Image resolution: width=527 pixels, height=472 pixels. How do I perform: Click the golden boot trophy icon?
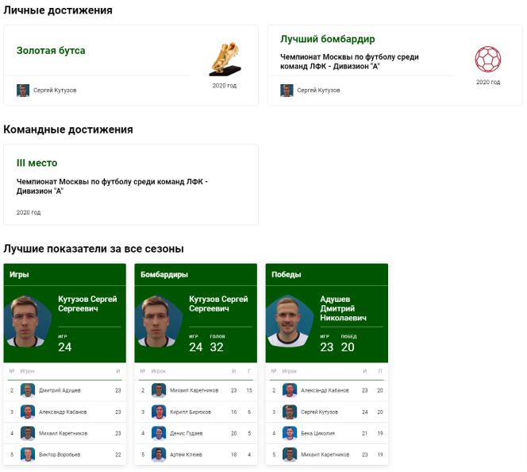224,60
